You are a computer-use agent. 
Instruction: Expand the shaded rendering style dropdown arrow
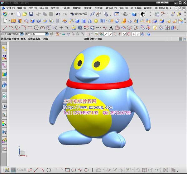tap(138, 14)
